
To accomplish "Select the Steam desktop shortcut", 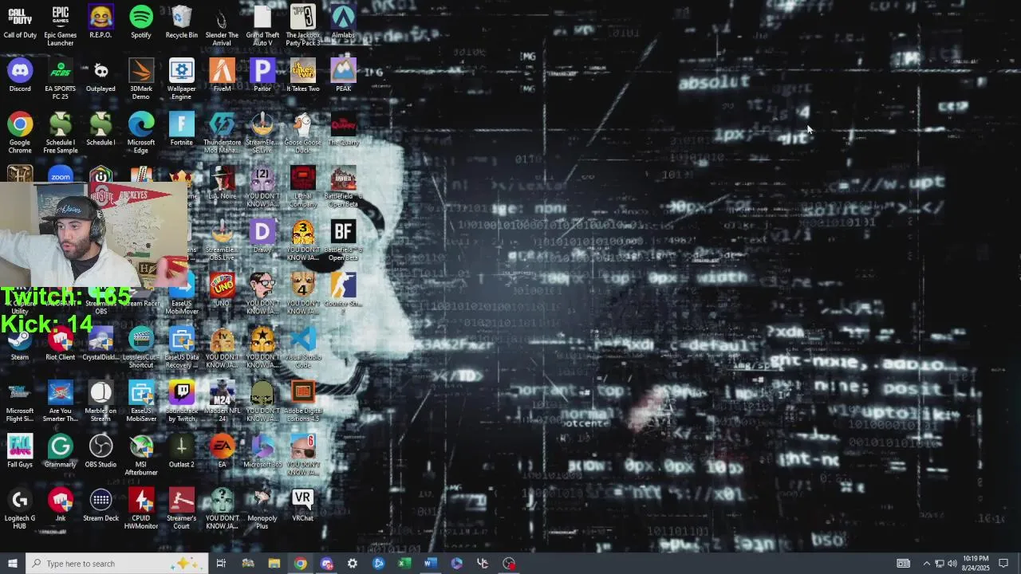I will (20, 344).
